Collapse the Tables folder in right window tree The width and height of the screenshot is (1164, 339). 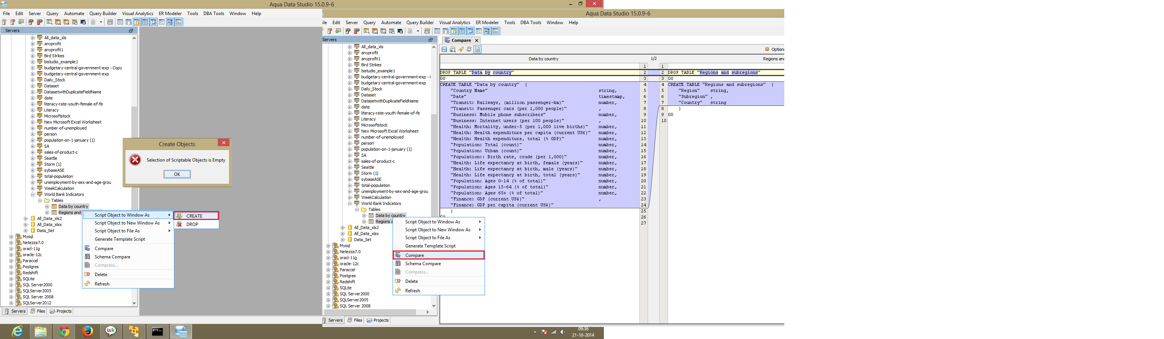click(x=357, y=210)
